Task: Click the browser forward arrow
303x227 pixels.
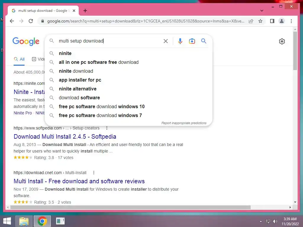Action: (x=21, y=21)
